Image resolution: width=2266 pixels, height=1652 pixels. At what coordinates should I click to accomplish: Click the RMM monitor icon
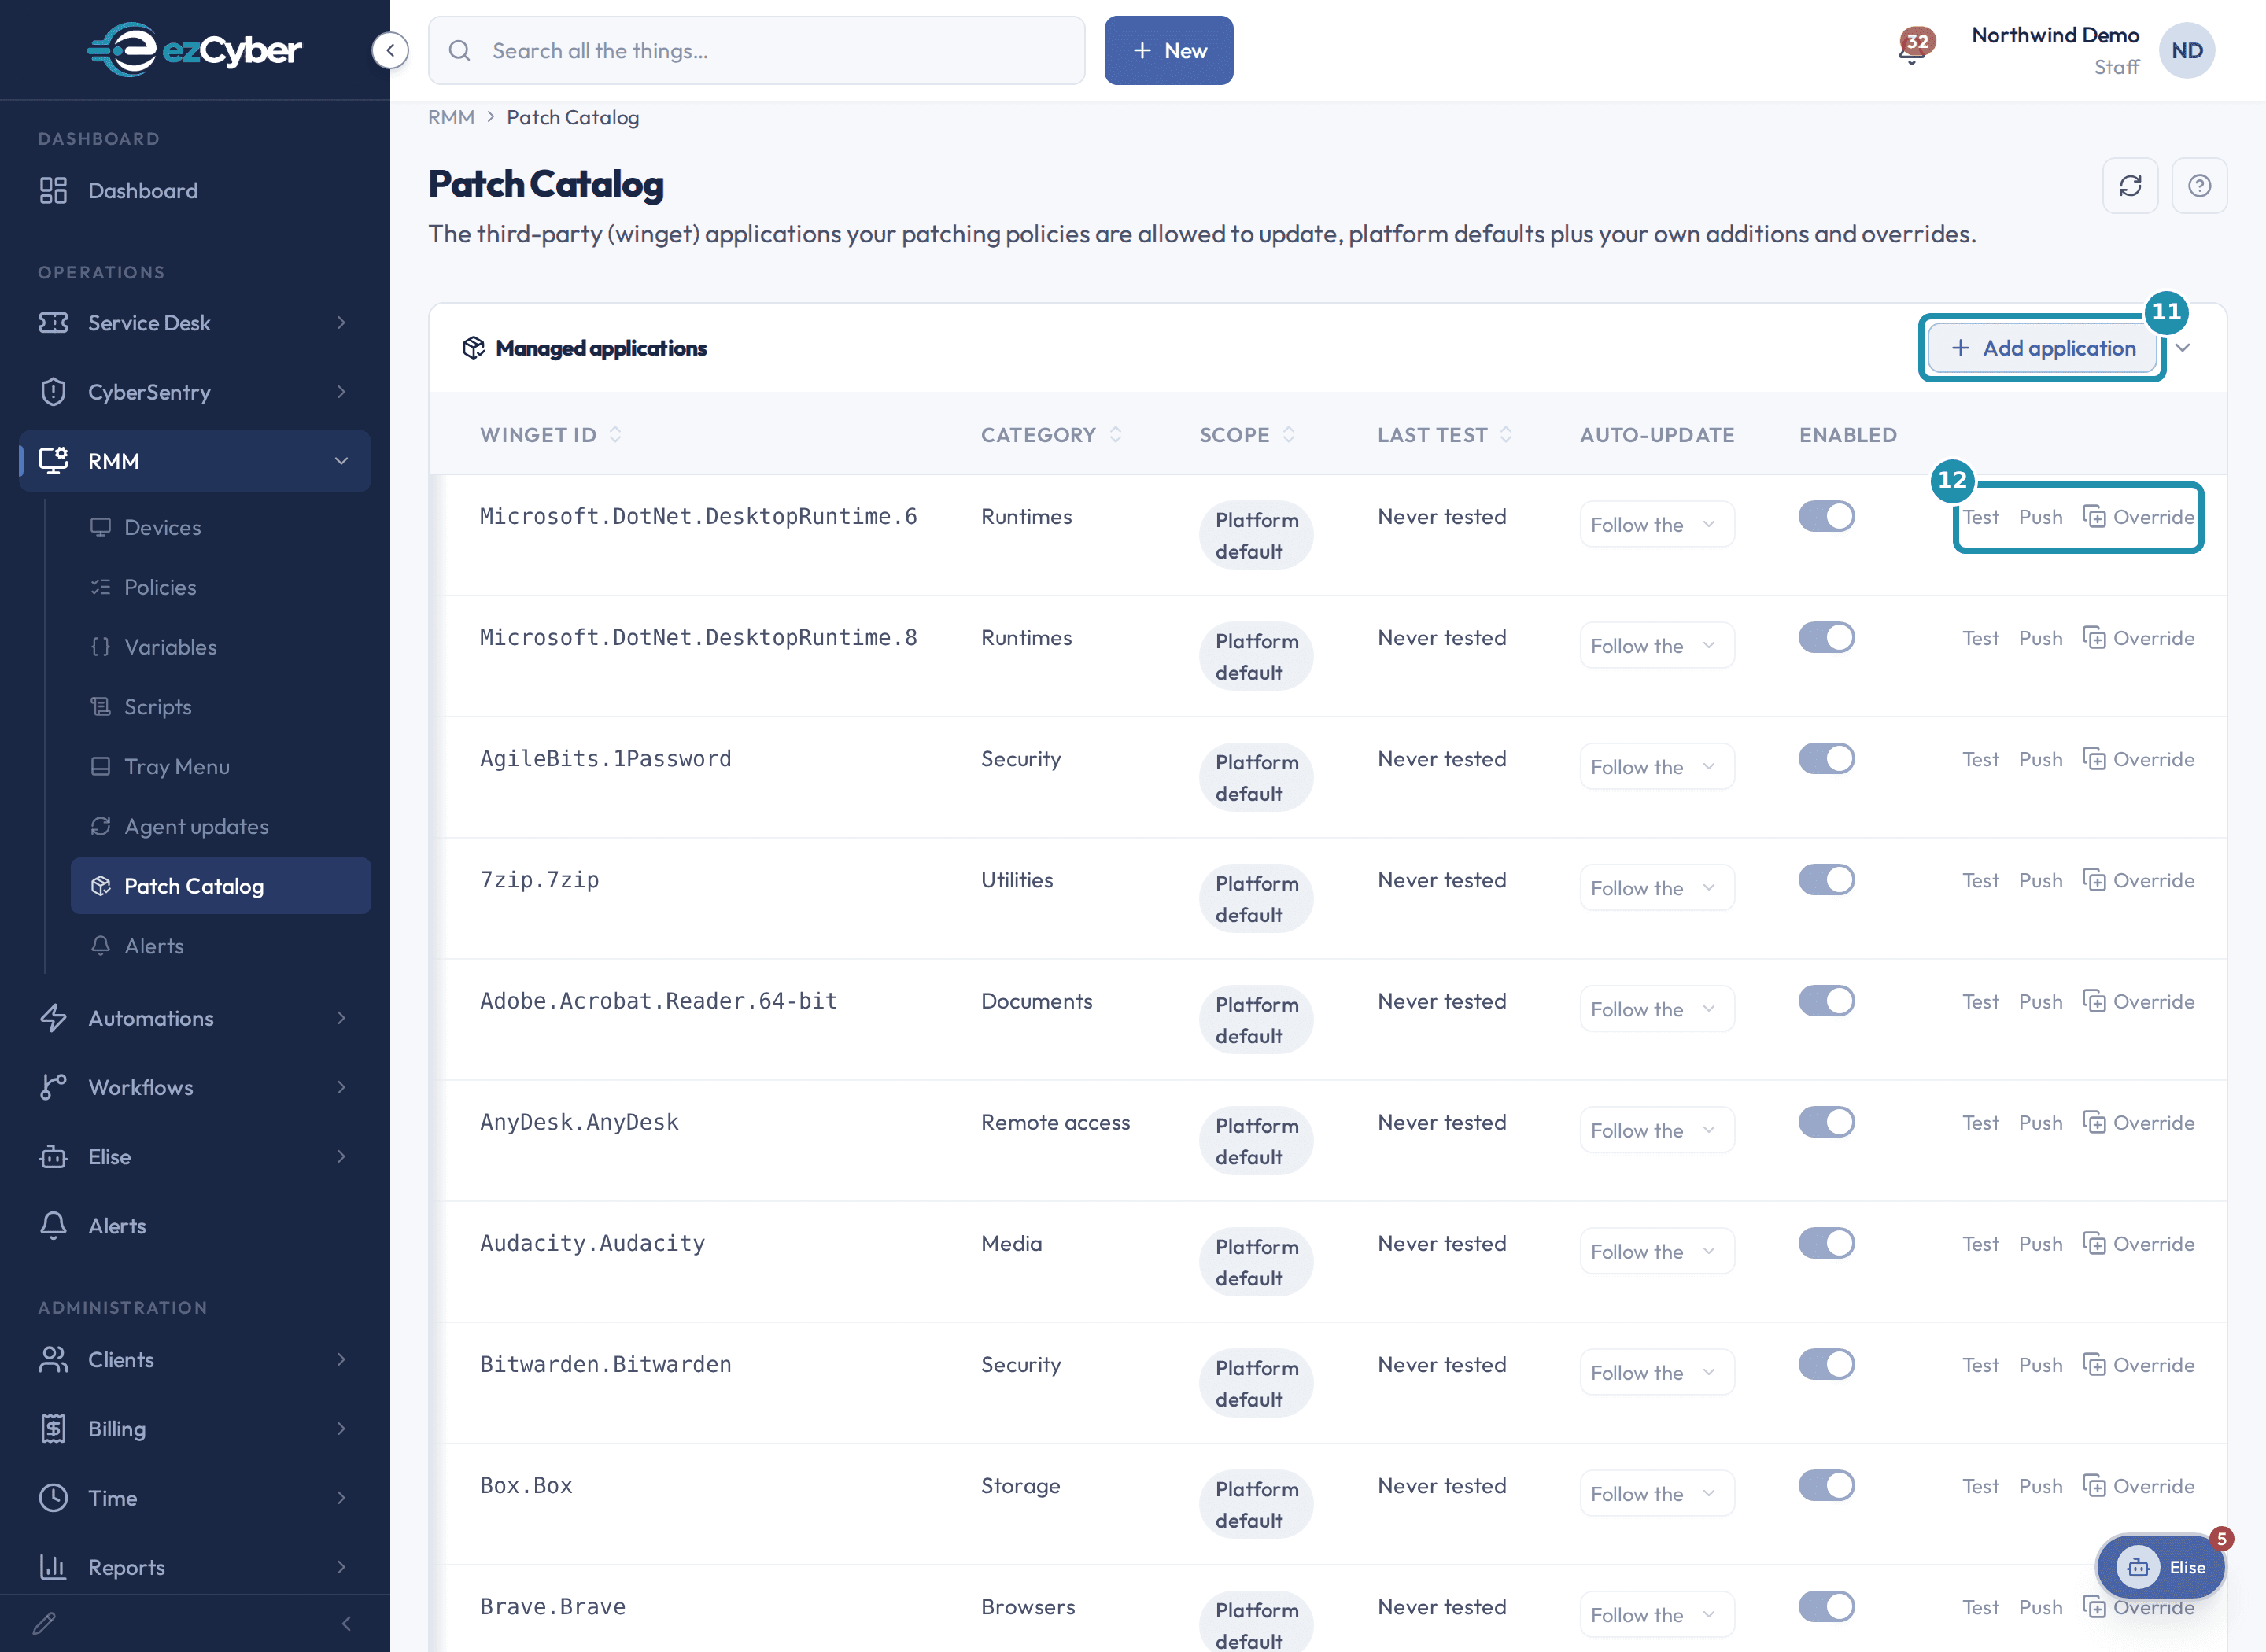pyautogui.click(x=53, y=460)
